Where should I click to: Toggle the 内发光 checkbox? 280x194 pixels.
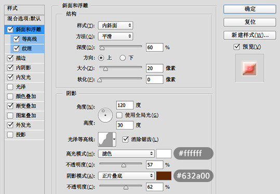pyautogui.click(x=10, y=77)
